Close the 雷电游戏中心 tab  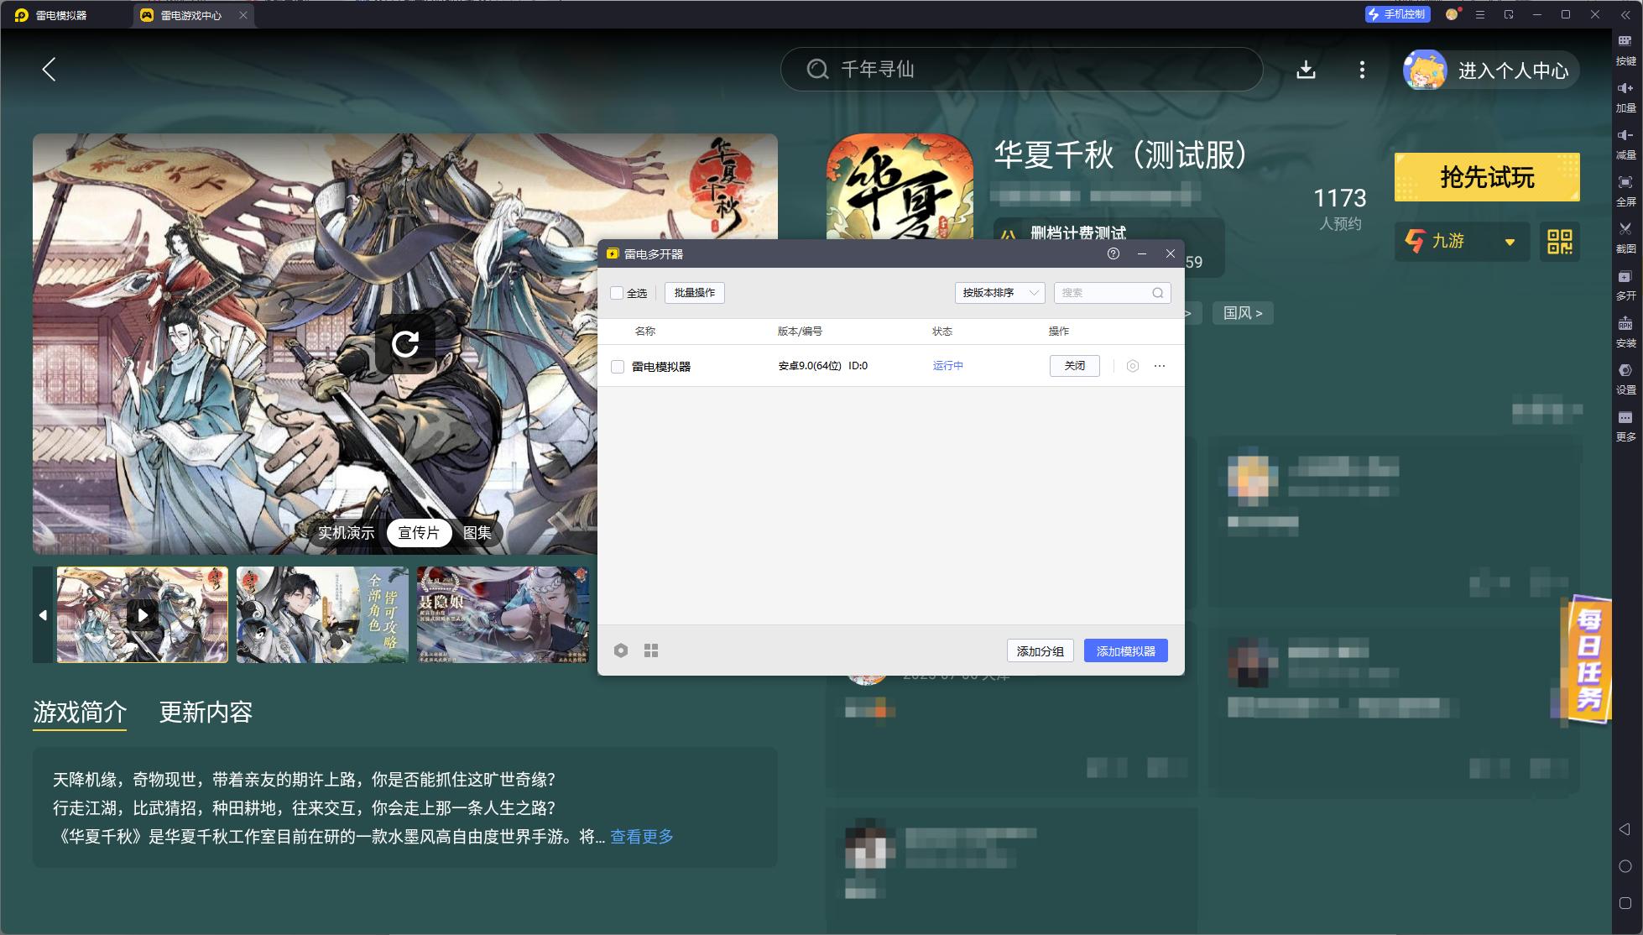(243, 15)
